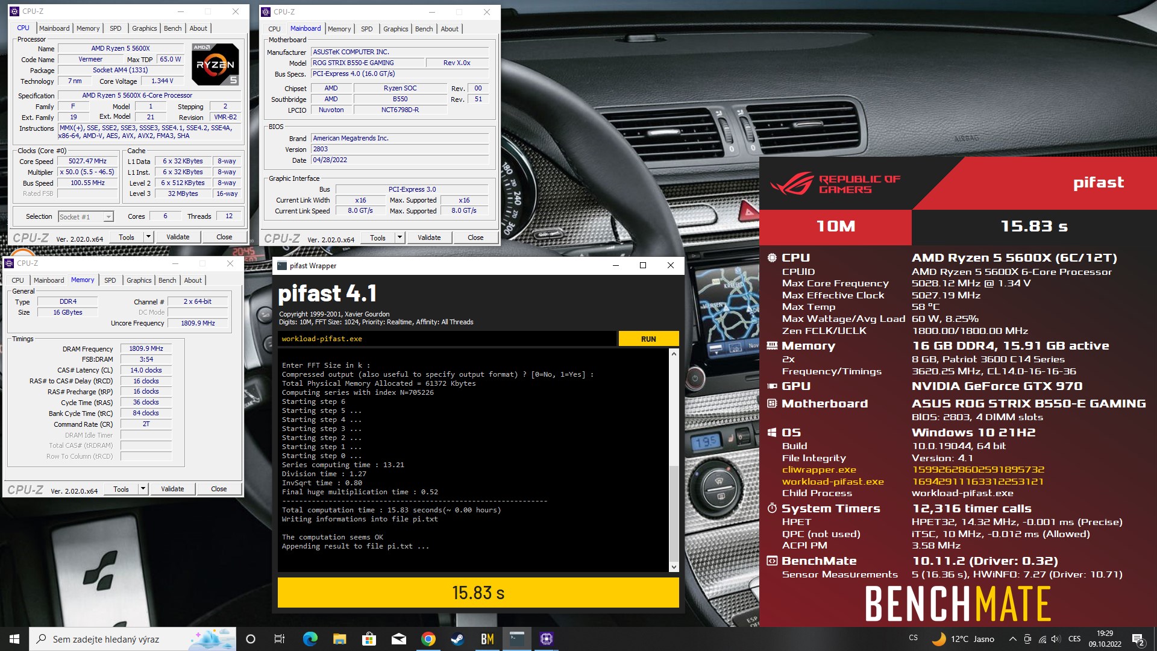This screenshot has height=651, width=1157.
Task: Click pifast console scrollbar down arrow
Action: click(x=674, y=567)
